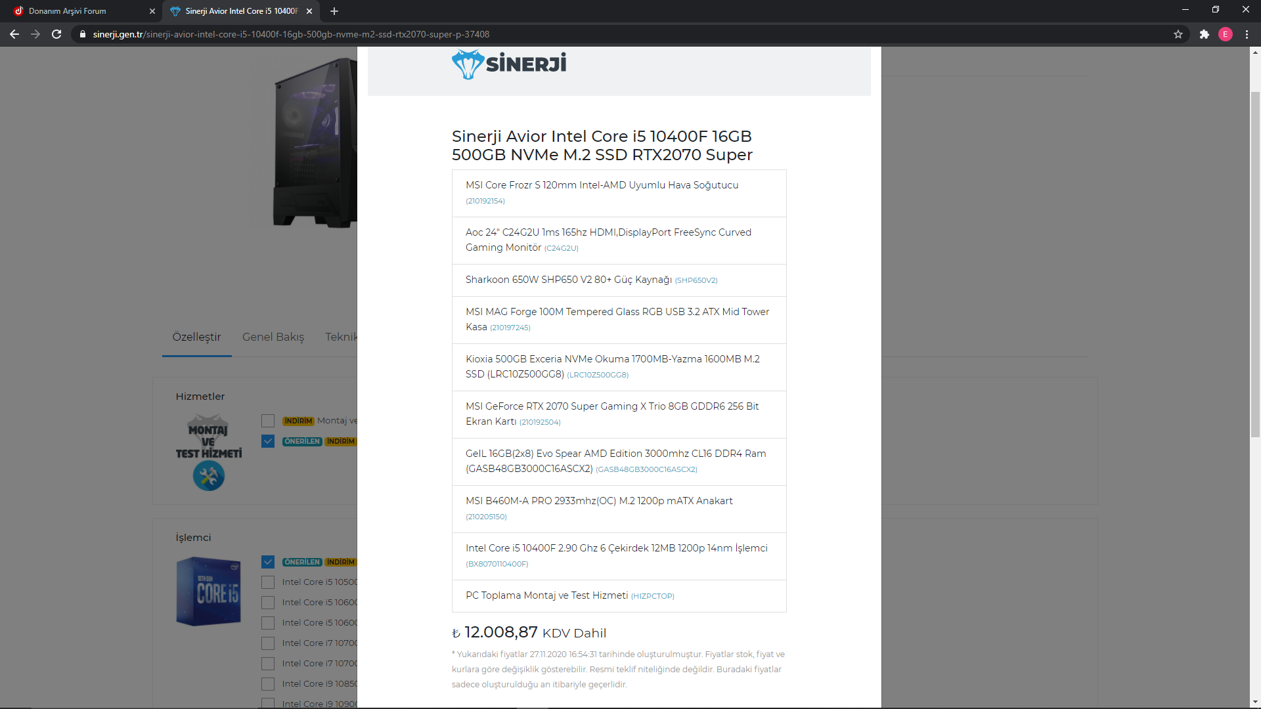The image size is (1261, 709).
Task: Click the İşlemci section heading
Action: click(193, 538)
